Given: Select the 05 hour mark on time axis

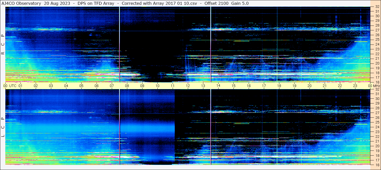Looking at the screenshot, I should pos(81,86).
